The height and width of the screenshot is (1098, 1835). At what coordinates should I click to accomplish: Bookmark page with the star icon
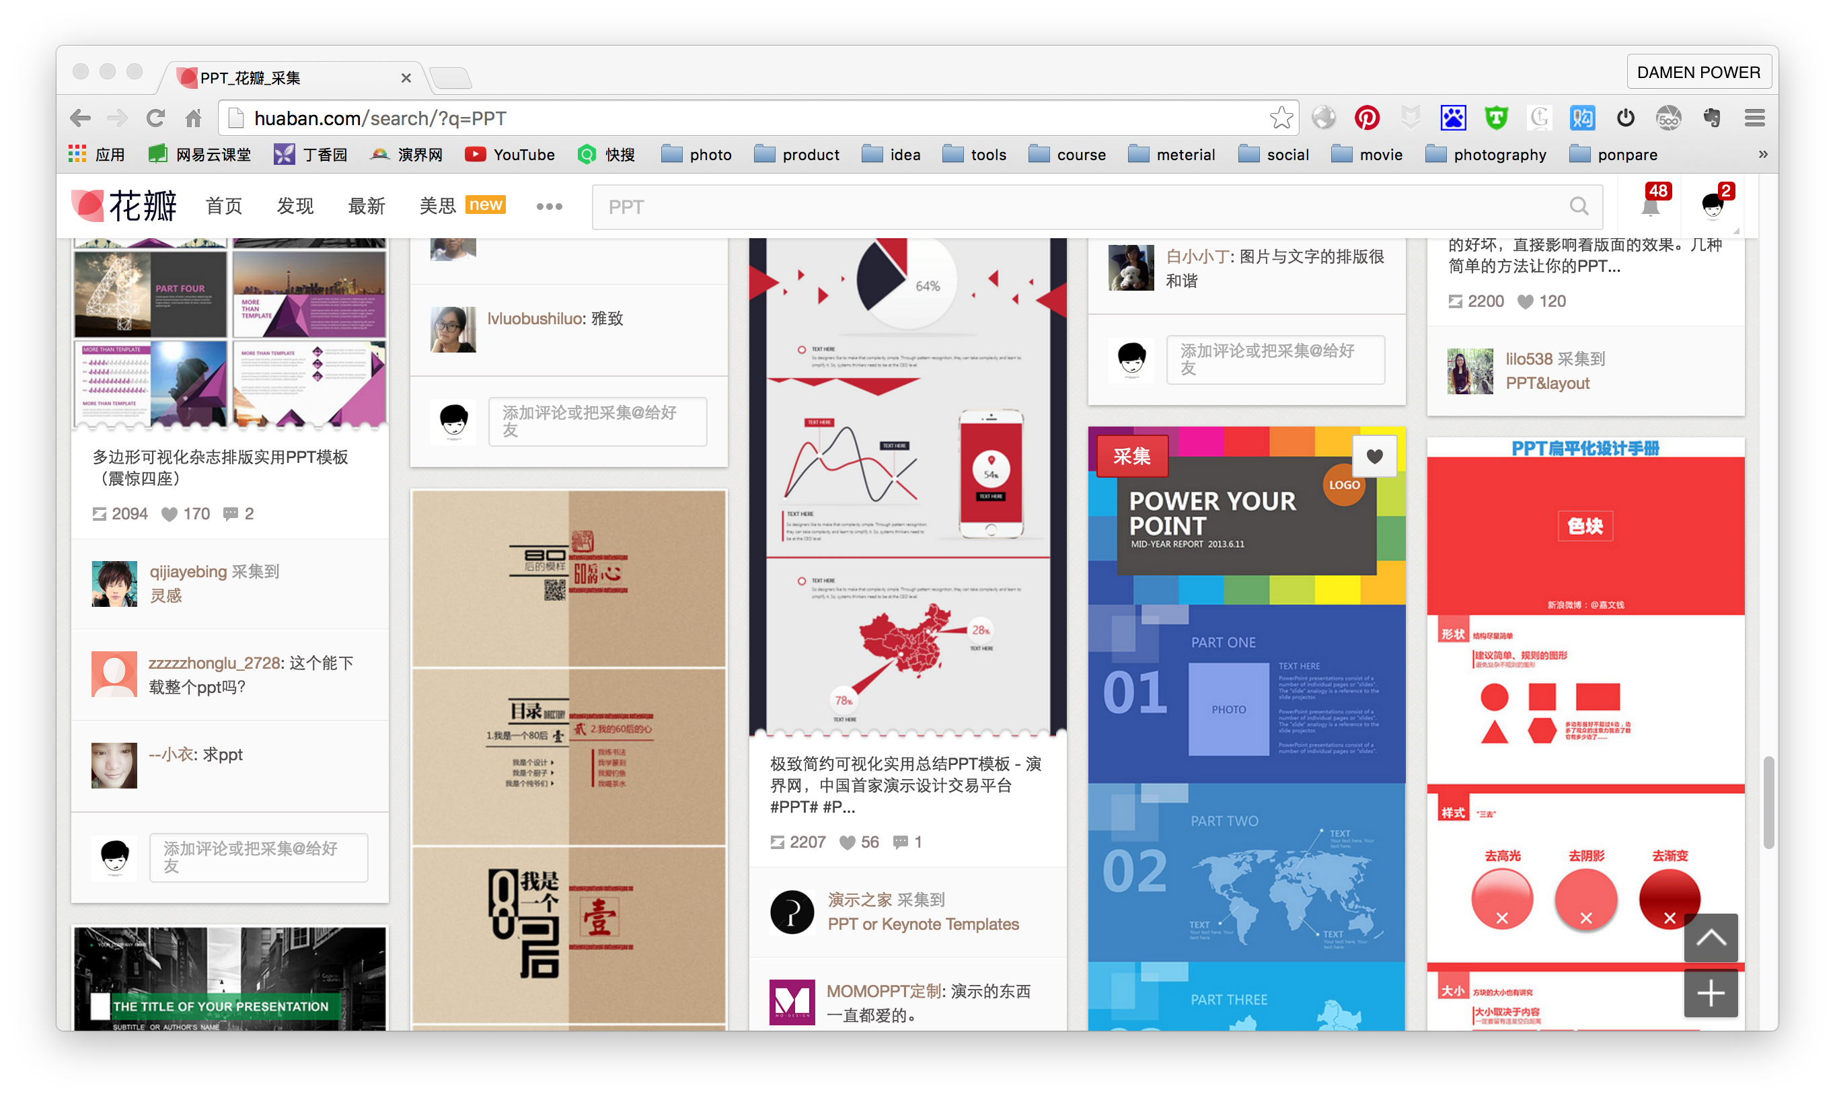tap(1281, 118)
